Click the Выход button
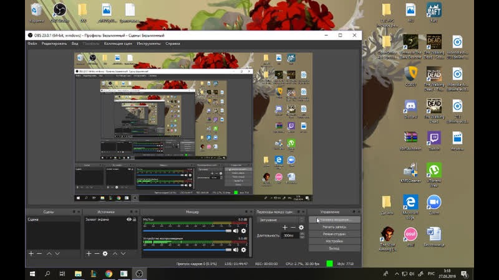The width and height of the screenshot is (499, 280). coord(334,248)
